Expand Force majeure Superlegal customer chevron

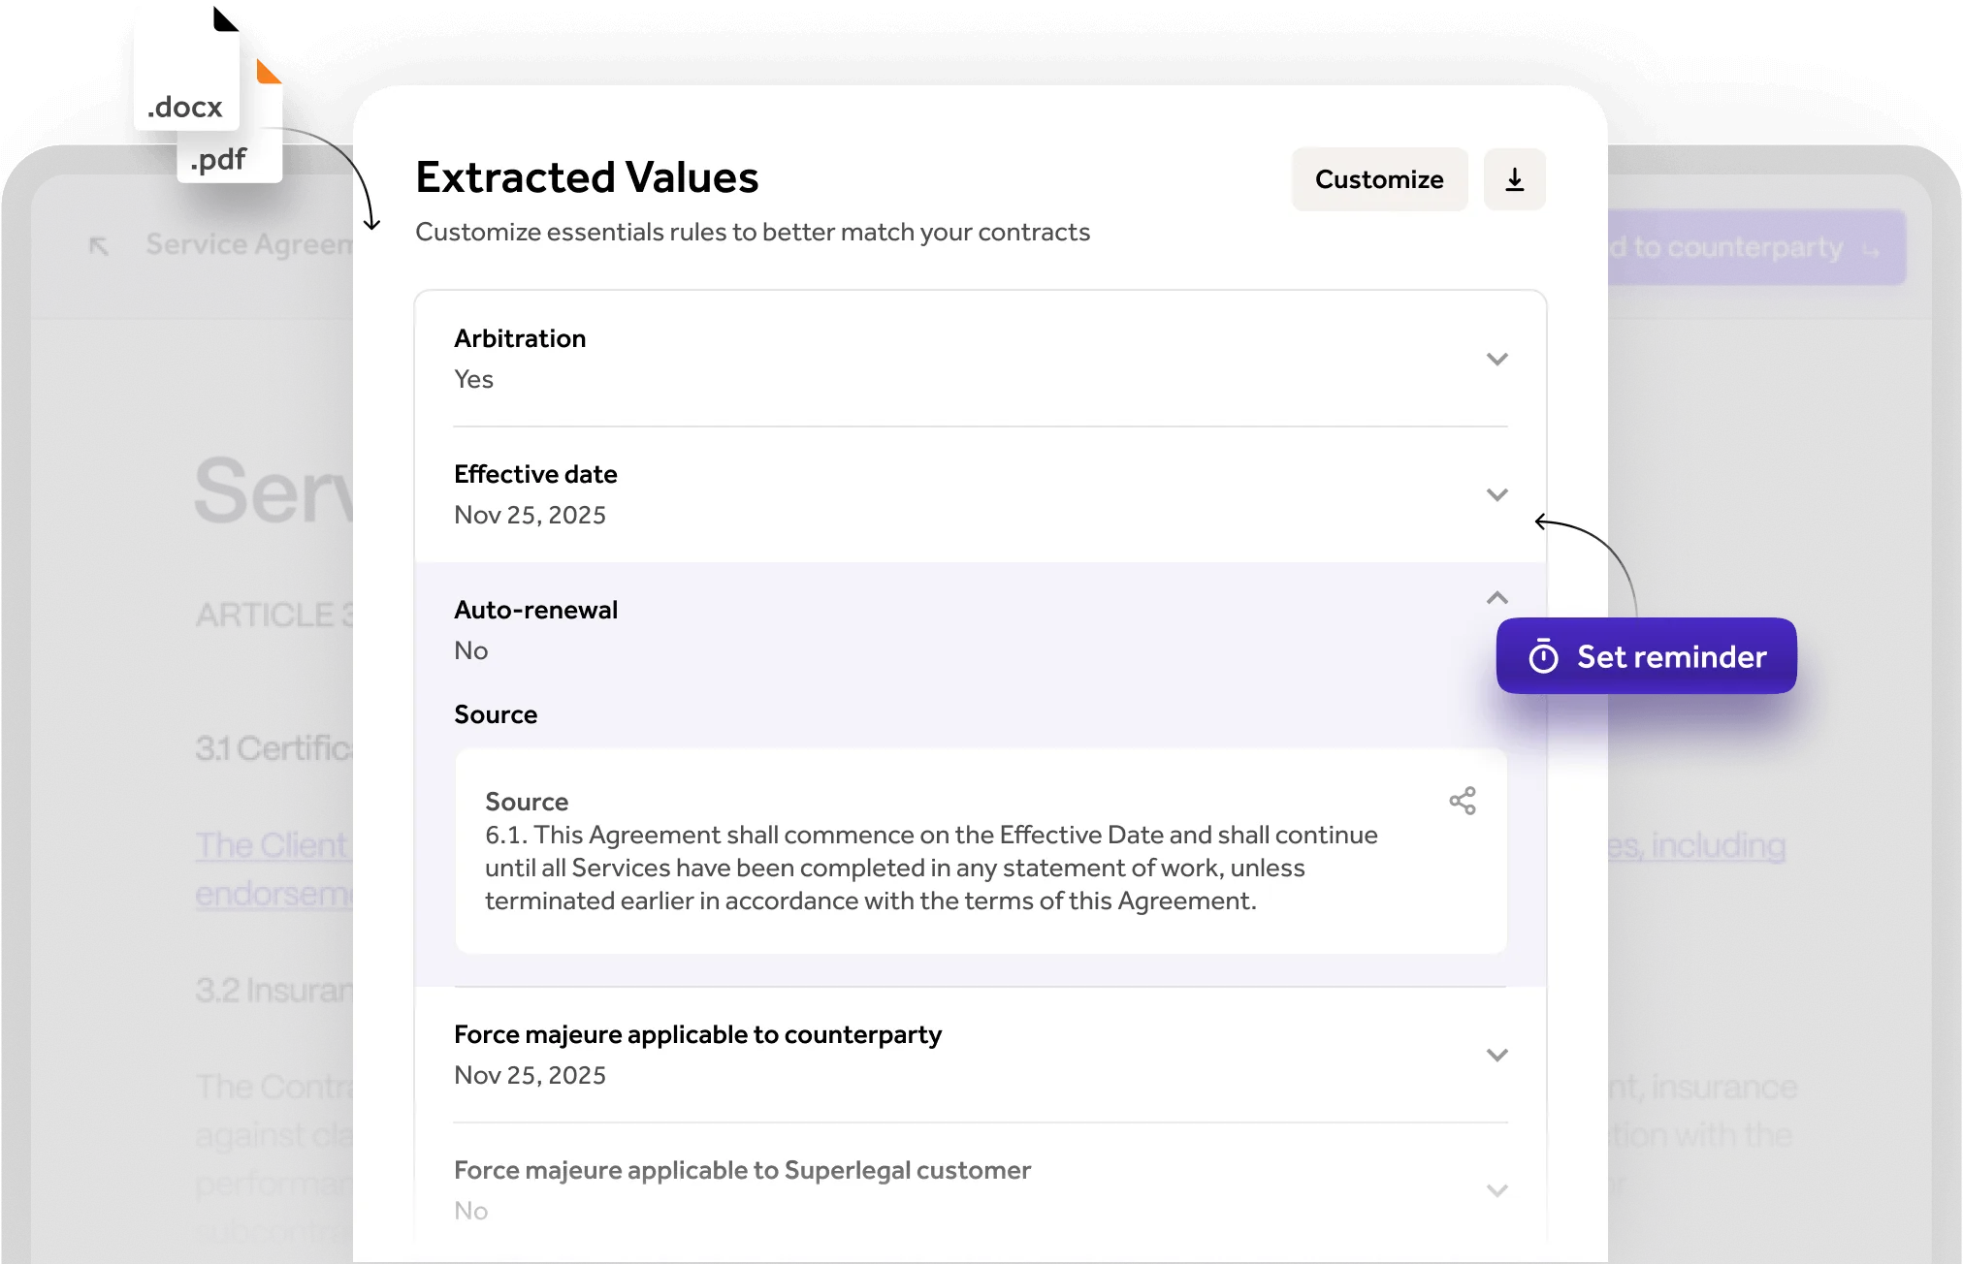[1496, 1190]
